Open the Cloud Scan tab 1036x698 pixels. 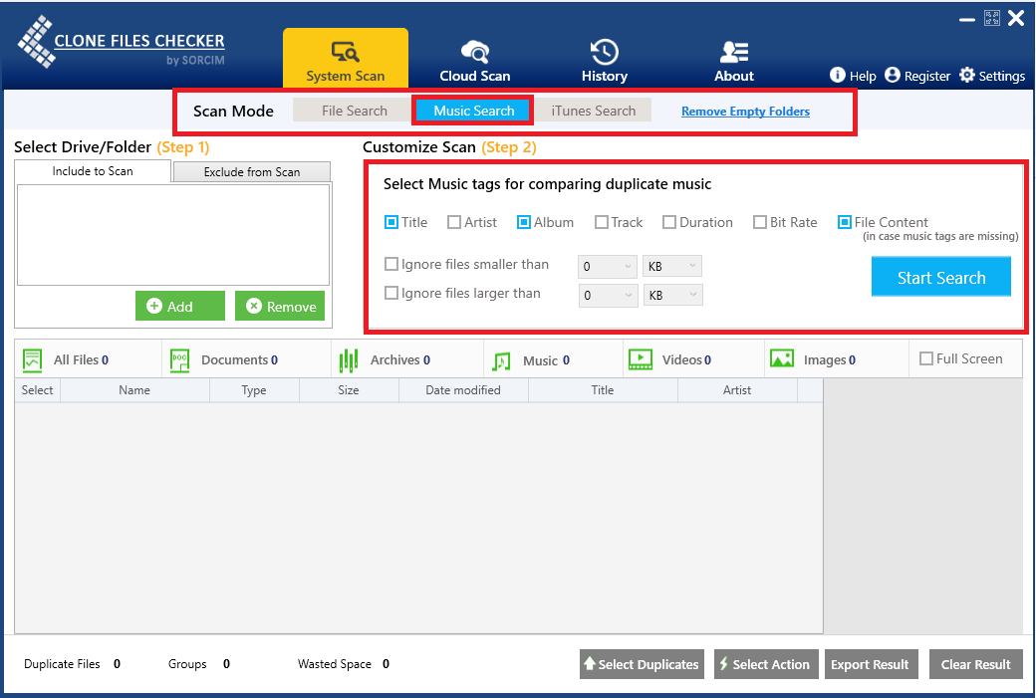point(475,61)
